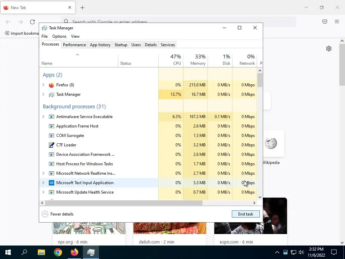
Task: Click the Application Frame Host icon
Action: pyautogui.click(x=51, y=126)
